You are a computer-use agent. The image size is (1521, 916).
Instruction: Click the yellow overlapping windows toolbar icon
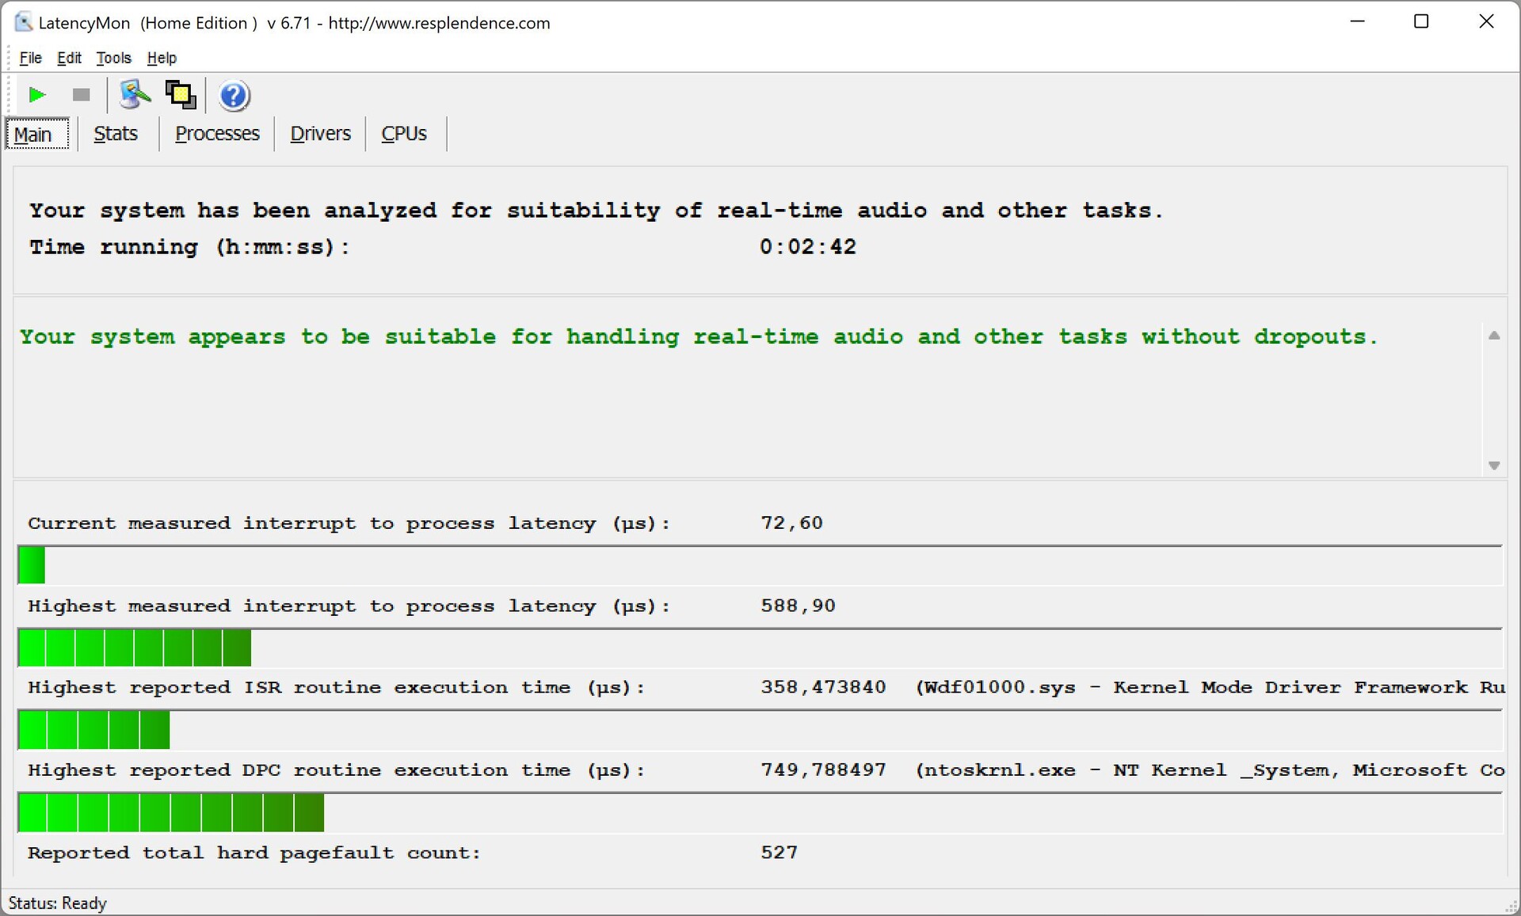181,95
